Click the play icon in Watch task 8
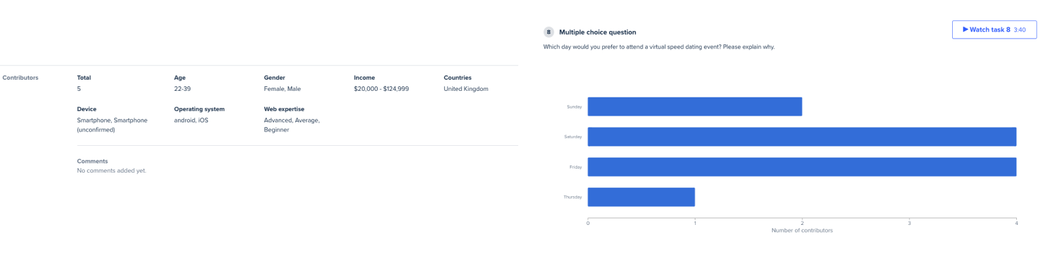Viewport: 1047px width, 255px height. coord(965,29)
